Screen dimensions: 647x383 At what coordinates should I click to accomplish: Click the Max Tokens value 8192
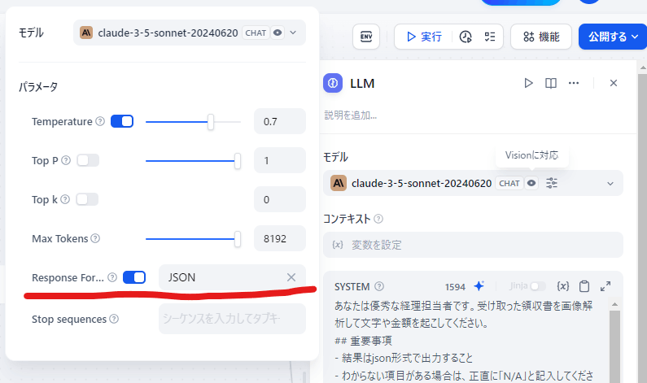280,238
